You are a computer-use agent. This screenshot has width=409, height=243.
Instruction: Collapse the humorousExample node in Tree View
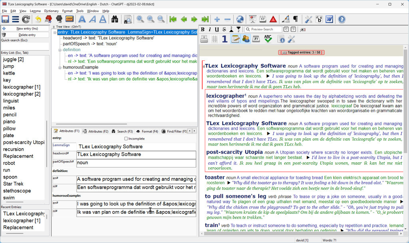pyautogui.click(x=60, y=67)
